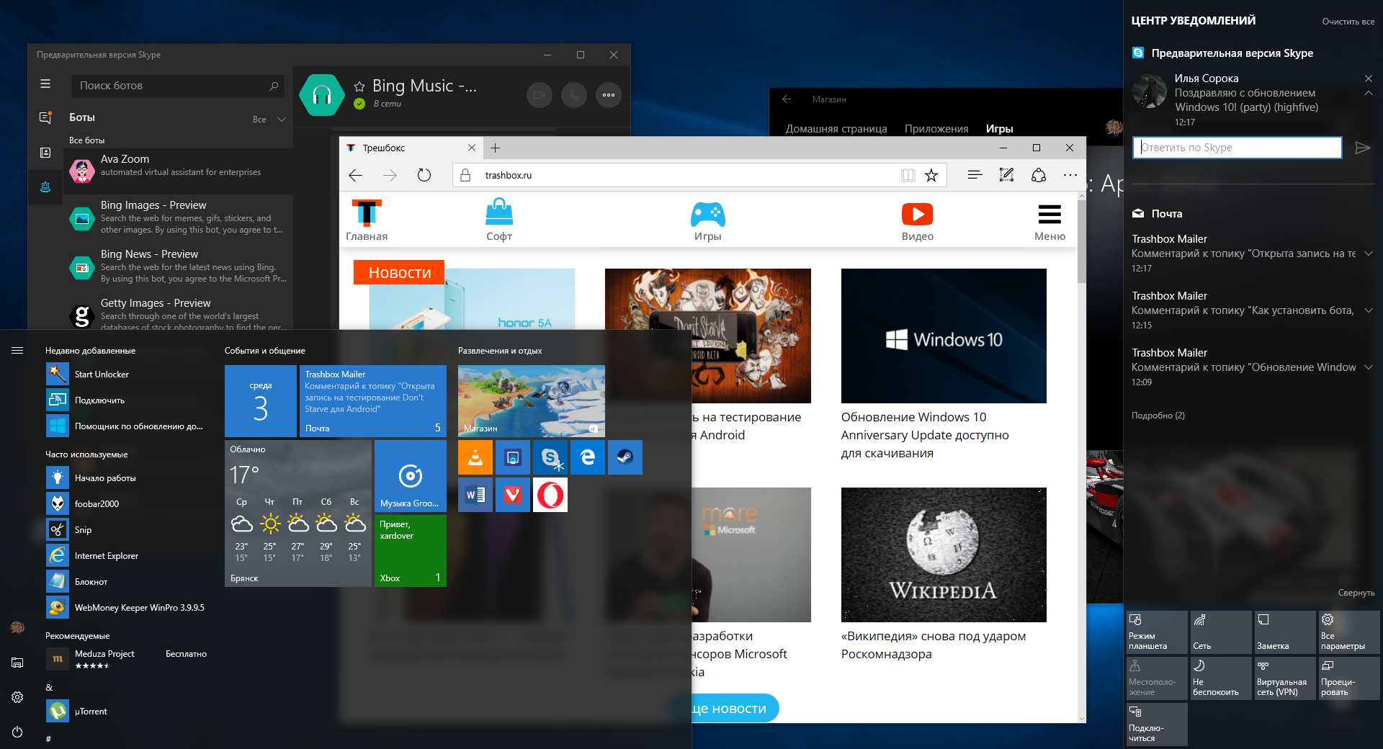Open the VLC tile in Start menu

tap(475, 457)
